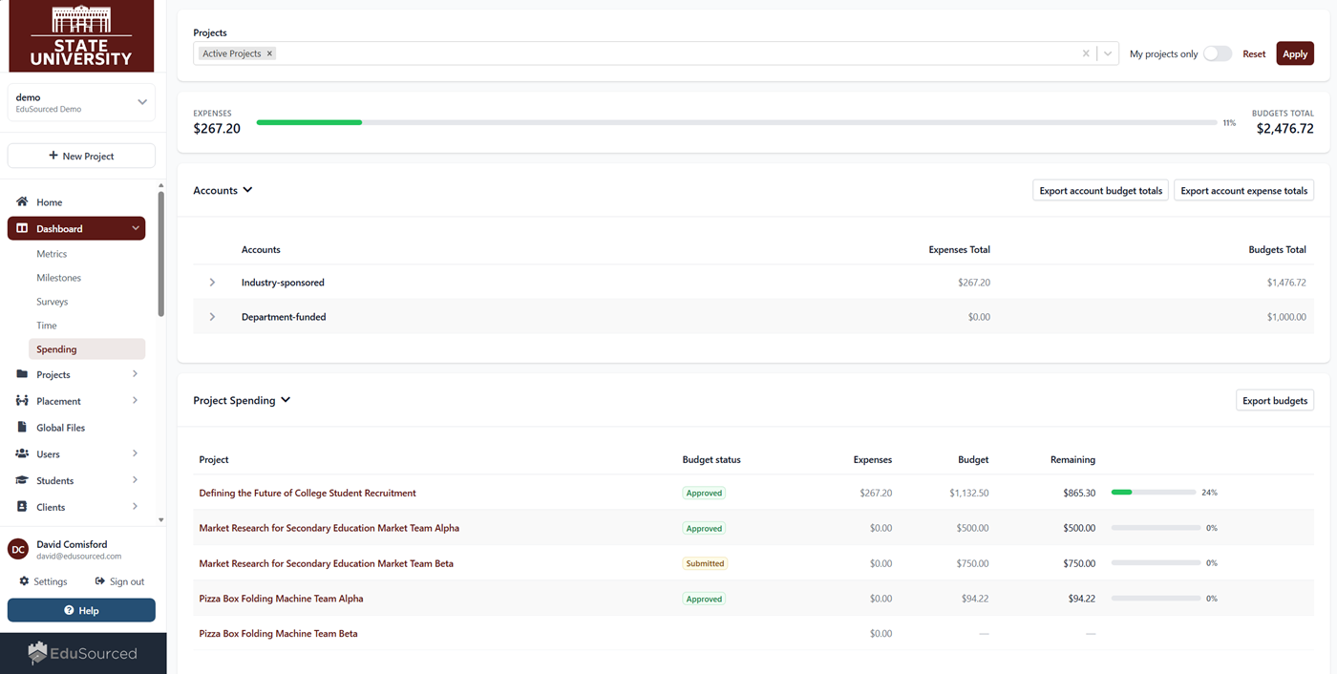Click the Reset link
The height and width of the screenshot is (674, 1337).
[1254, 54]
